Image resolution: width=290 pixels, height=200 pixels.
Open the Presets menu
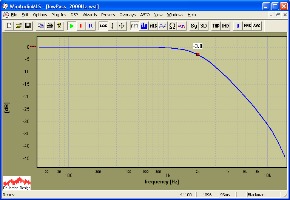click(108, 15)
